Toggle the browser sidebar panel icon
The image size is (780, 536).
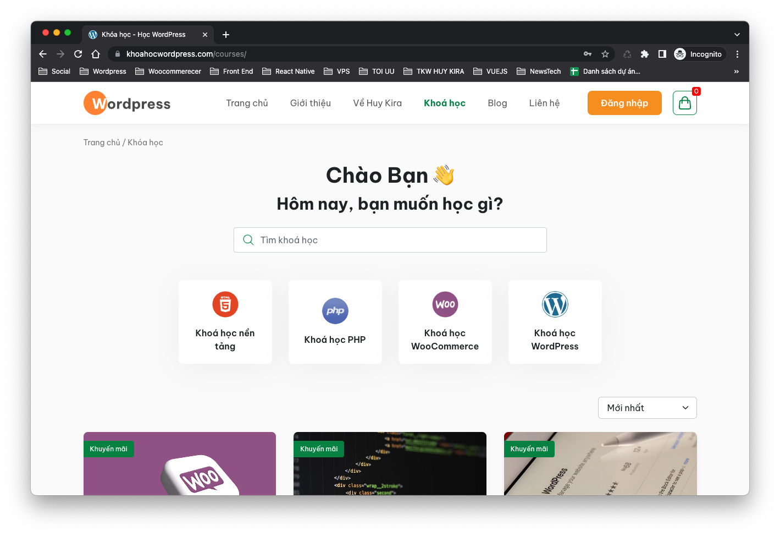pos(662,54)
